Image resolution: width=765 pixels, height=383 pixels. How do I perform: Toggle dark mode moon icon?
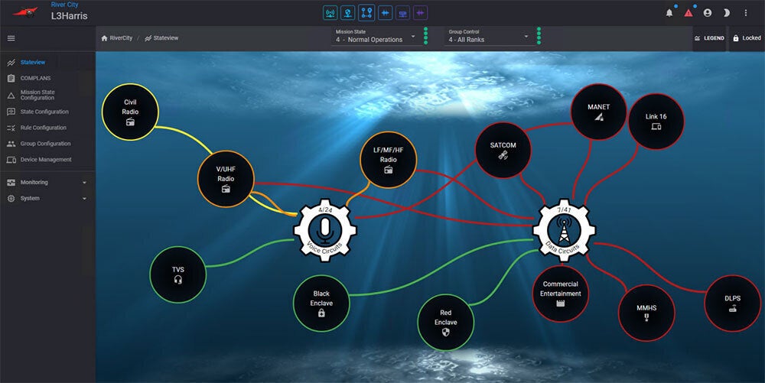tap(727, 13)
